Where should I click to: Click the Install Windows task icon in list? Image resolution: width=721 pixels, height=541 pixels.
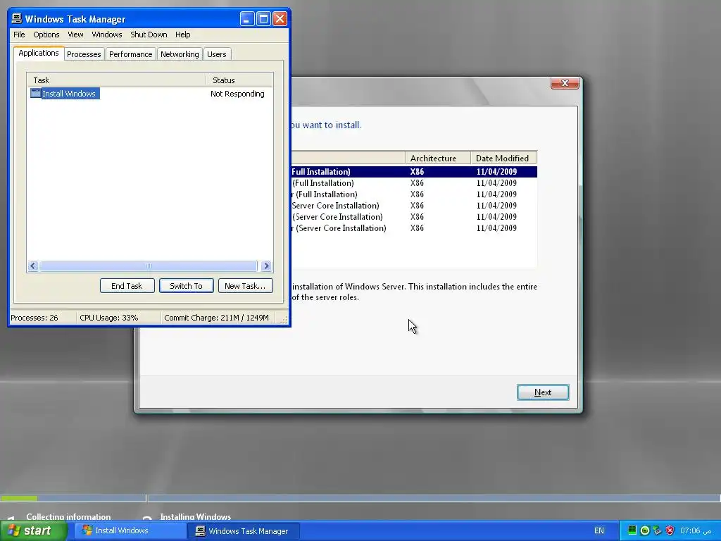coord(35,94)
